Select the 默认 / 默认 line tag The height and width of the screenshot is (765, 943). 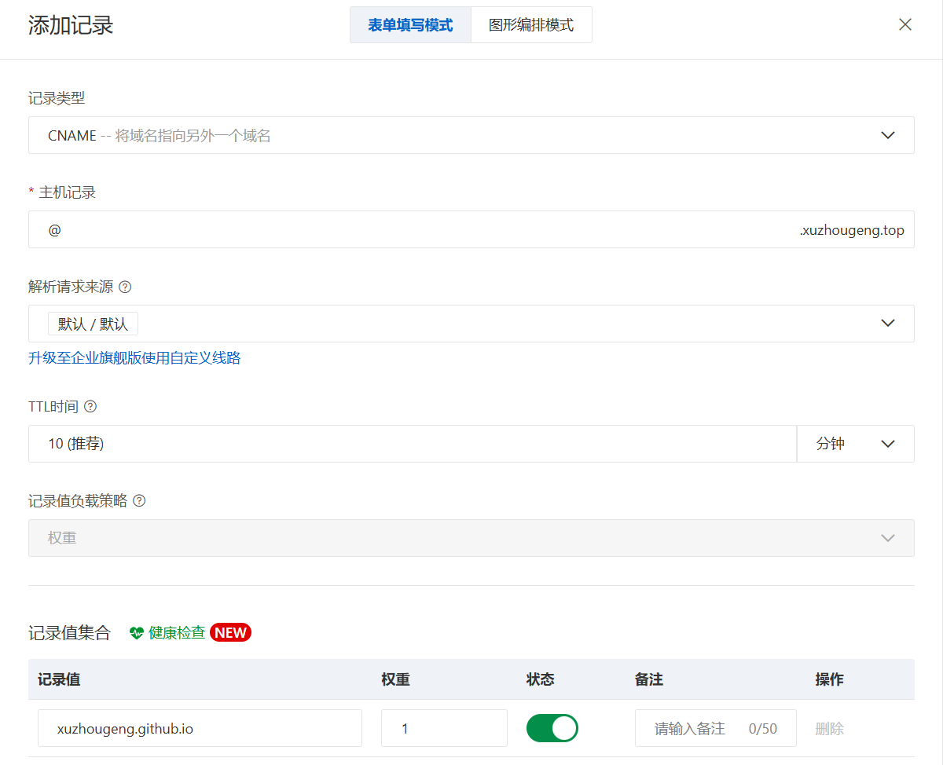(93, 324)
